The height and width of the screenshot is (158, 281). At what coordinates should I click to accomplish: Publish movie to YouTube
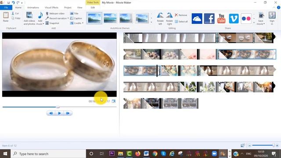[x=221, y=18]
